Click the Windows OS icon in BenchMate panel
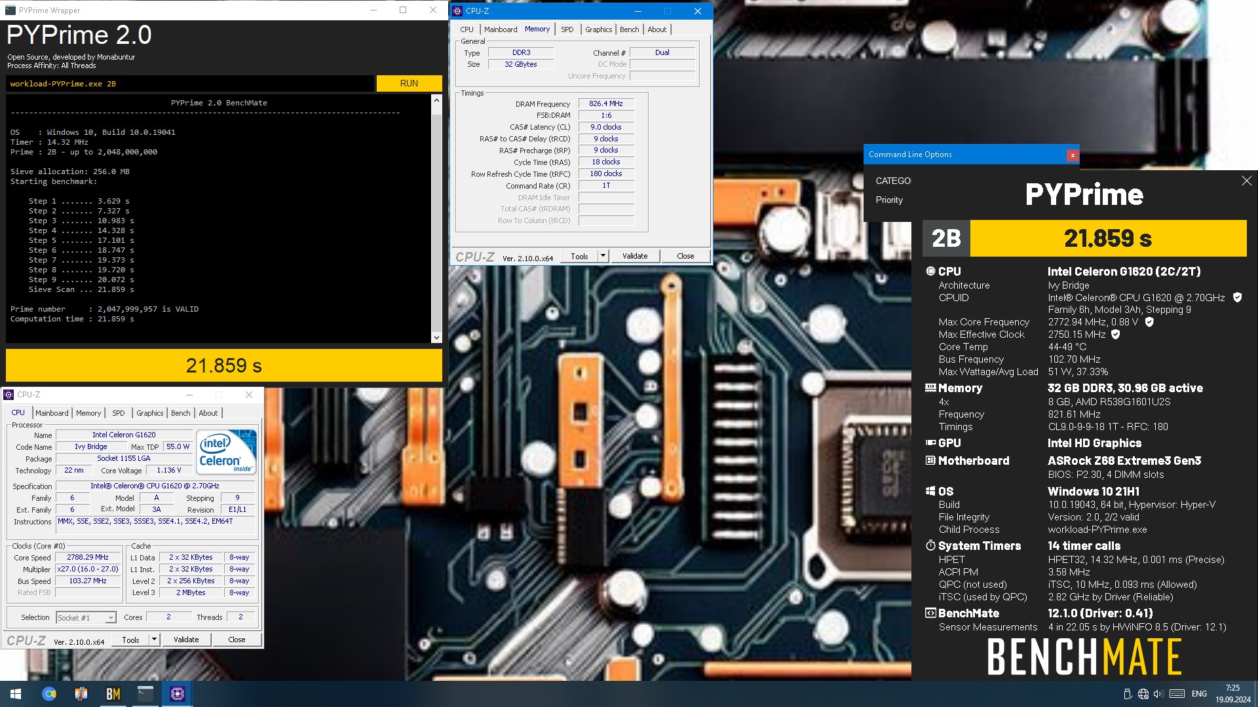Screen dimensions: 1258x707 (x=930, y=491)
